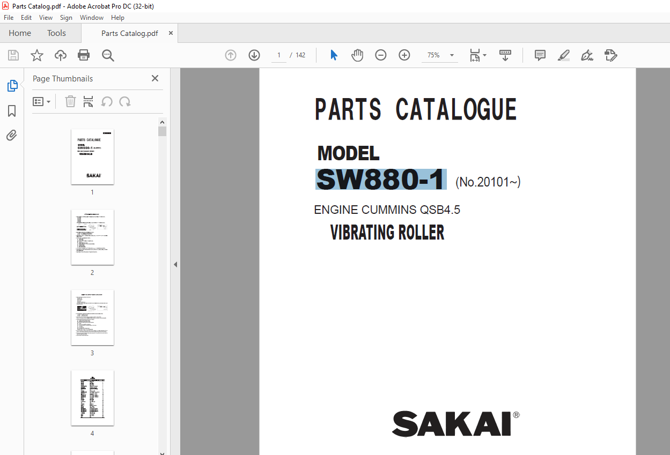The width and height of the screenshot is (670, 455).
Task: Zoom in with plus button
Action: tap(404, 55)
